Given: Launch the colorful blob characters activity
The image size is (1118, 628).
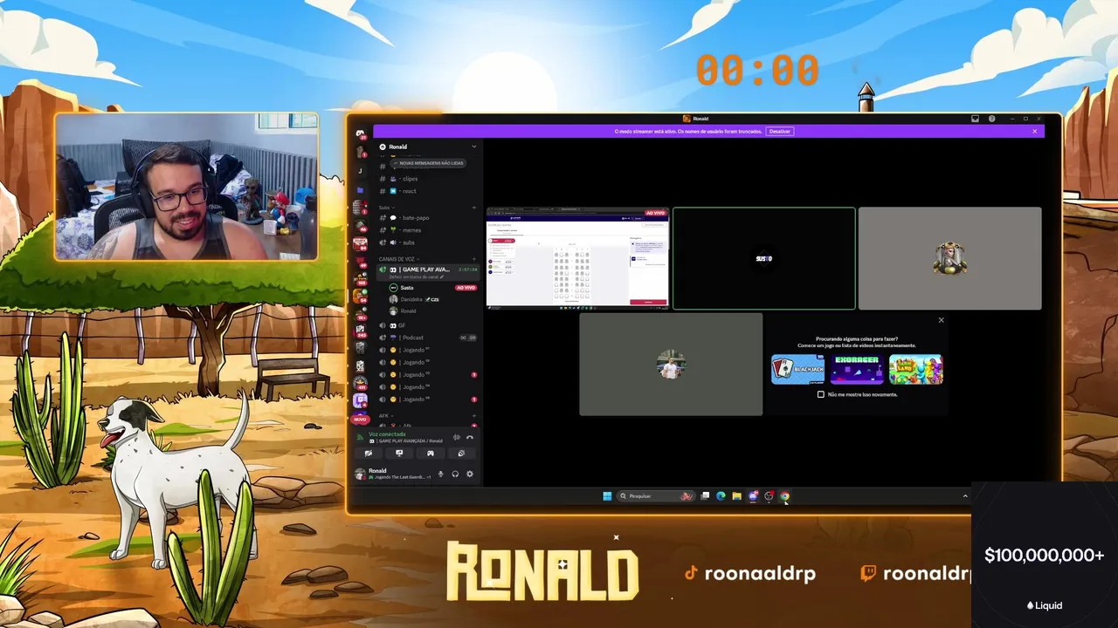Looking at the screenshot, I should (x=916, y=369).
